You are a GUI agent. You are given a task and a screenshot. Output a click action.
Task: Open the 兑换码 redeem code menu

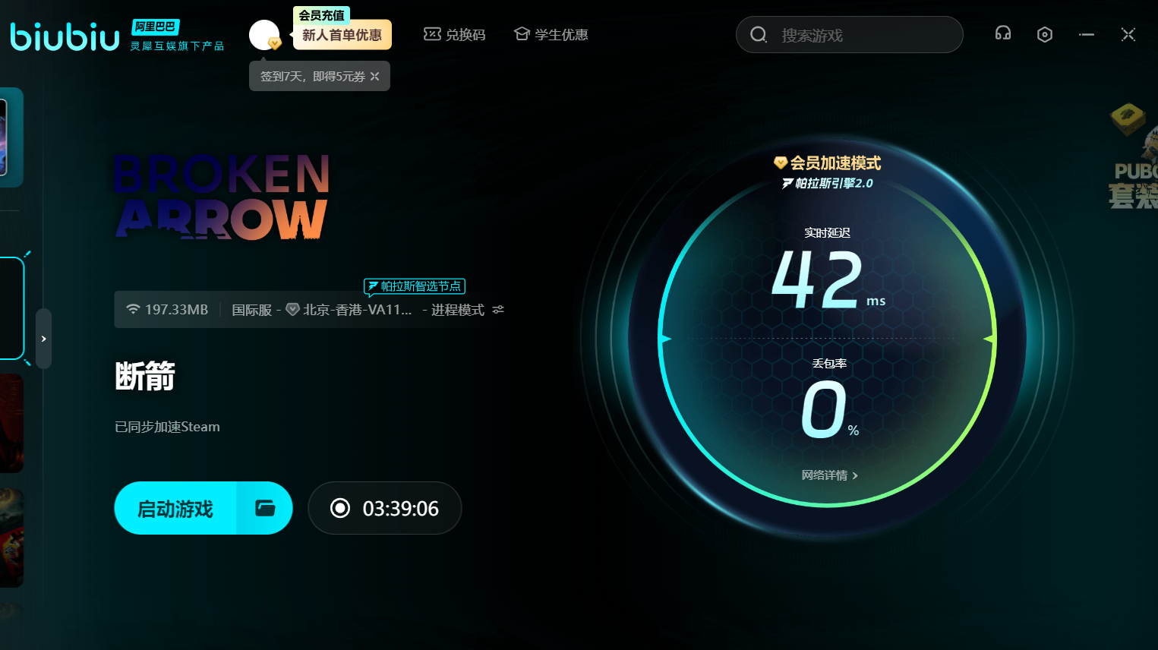(x=455, y=35)
